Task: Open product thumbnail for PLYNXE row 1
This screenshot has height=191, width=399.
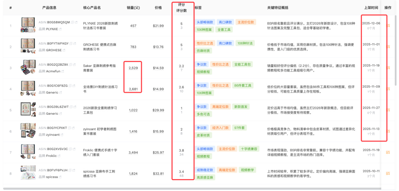Action: click(28, 25)
